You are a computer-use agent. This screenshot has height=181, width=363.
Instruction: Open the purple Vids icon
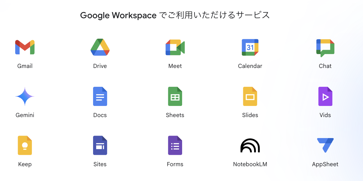pyautogui.click(x=325, y=96)
